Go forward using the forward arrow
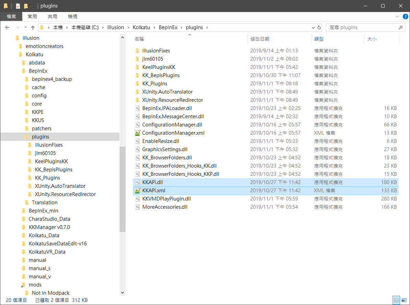Screen dimensions: 410x305 [17, 27]
